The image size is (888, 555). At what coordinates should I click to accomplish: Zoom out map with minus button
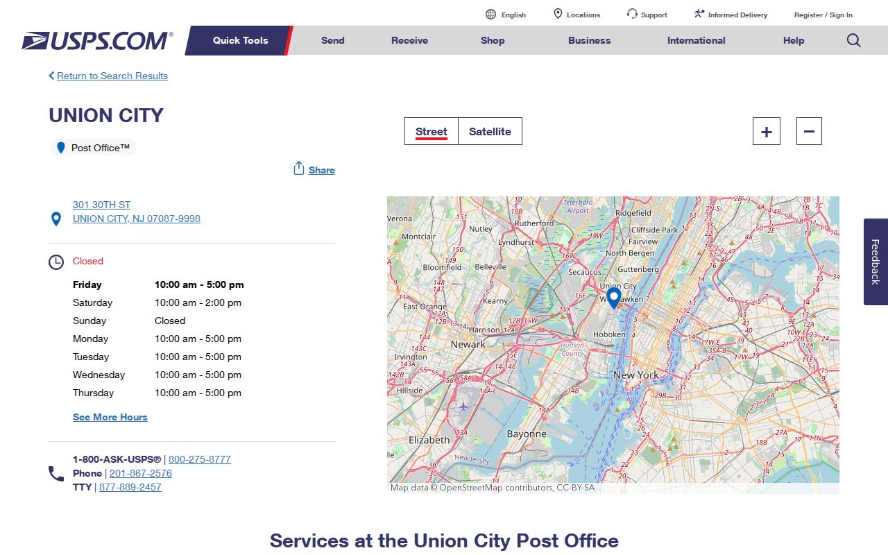point(809,131)
